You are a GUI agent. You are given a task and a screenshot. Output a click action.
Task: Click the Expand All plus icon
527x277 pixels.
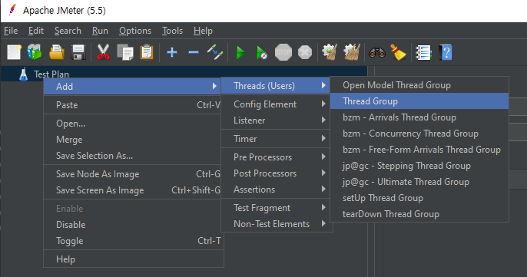point(172,52)
